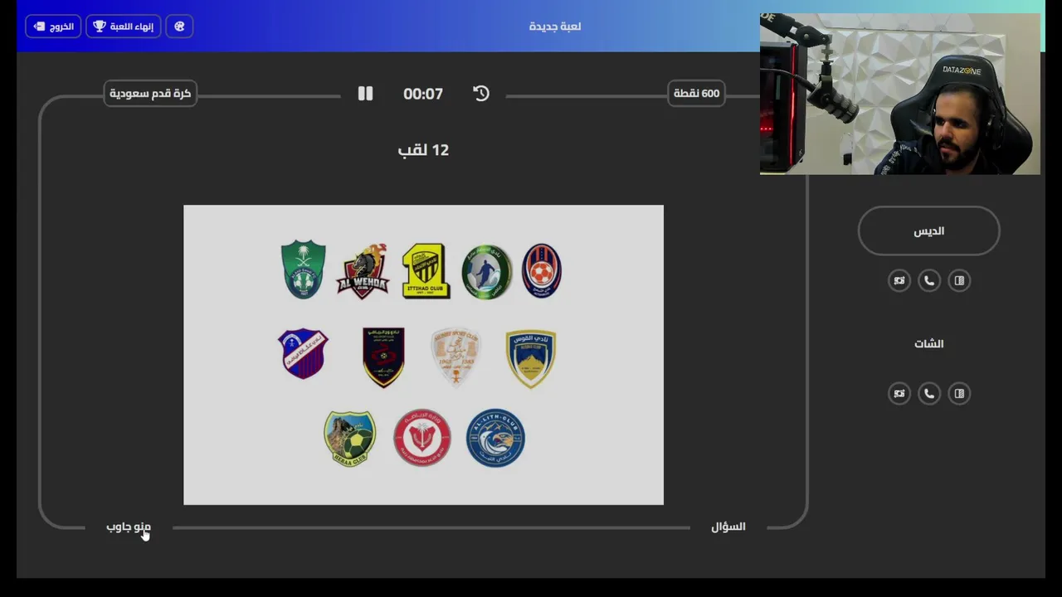The height and width of the screenshot is (597, 1062).
Task: Open the club logos question image
Action: (x=423, y=355)
